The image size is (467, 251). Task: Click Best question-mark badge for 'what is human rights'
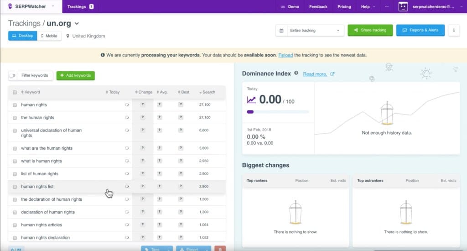(181, 161)
